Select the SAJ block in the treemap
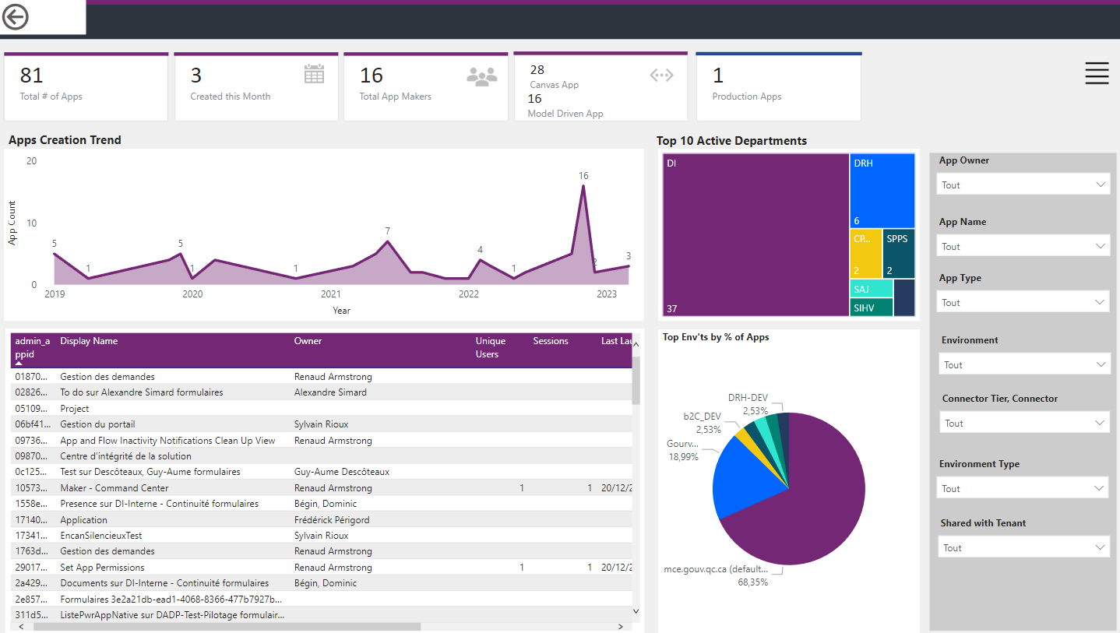The width and height of the screenshot is (1120, 633). coord(872,289)
